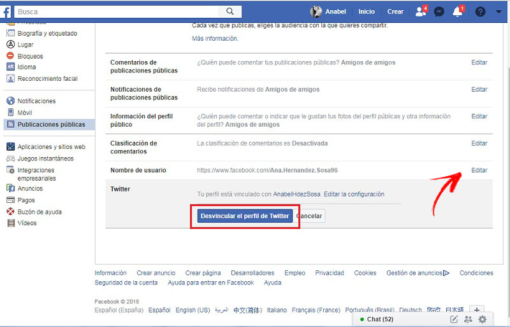Edit Información del perfil público

point(479,116)
